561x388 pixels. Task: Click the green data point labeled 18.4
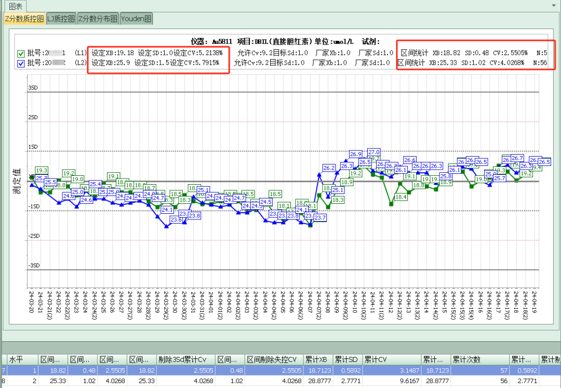click(x=391, y=204)
